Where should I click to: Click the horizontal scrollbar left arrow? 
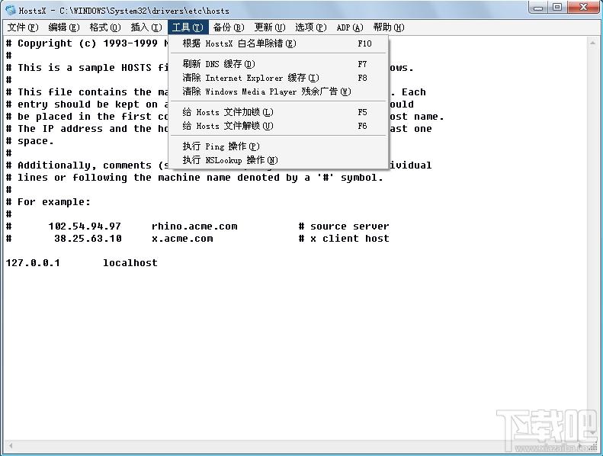[11, 445]
